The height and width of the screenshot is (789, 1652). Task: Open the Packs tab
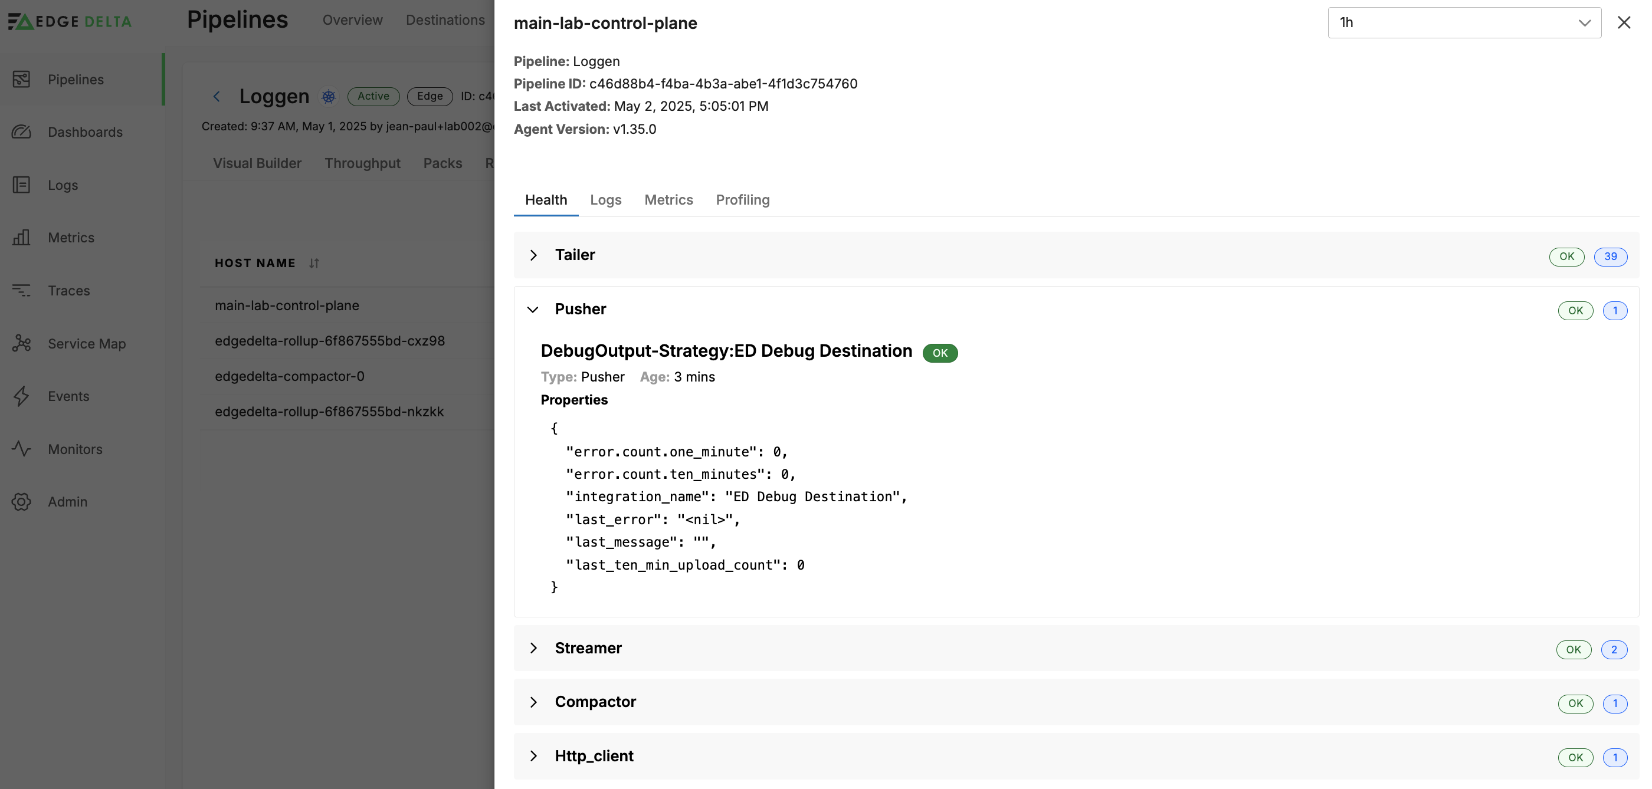[442, 163]
